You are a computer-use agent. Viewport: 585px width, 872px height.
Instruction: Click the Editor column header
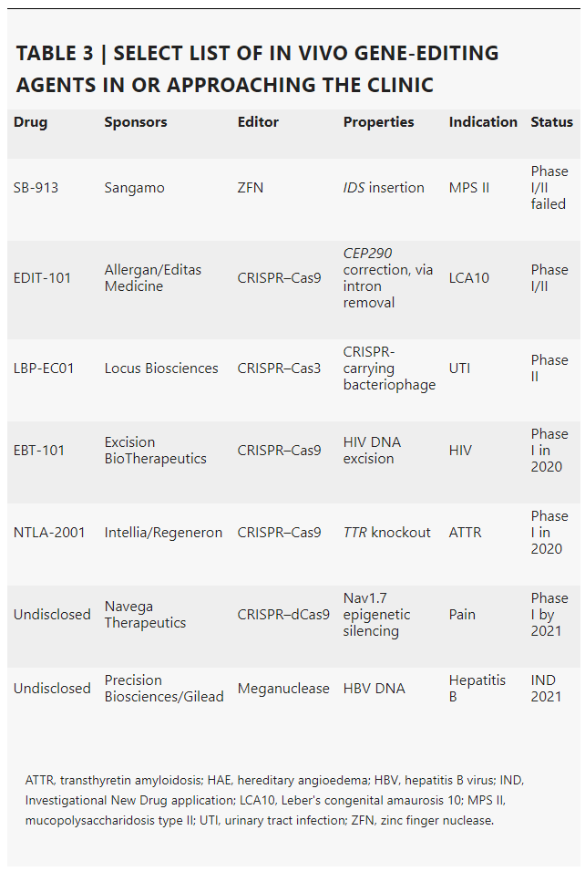(258, 122)
